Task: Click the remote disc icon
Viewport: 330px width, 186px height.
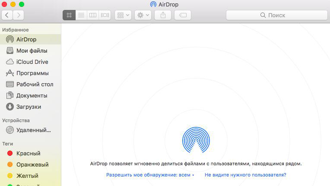Action: point(10,130)
